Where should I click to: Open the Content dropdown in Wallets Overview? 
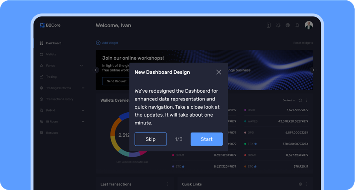(289, 100)
